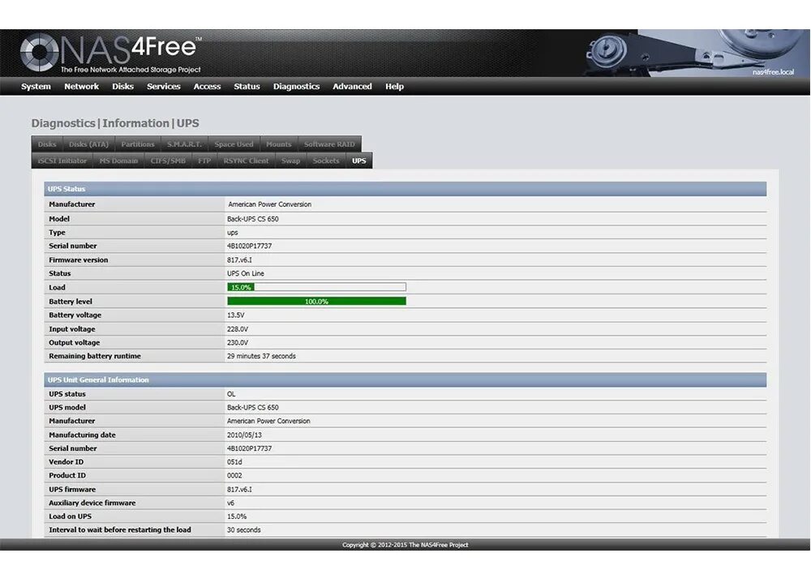811x579 pixels.
Task: Switch to the MS Domain tab
Action: [118, 161]
